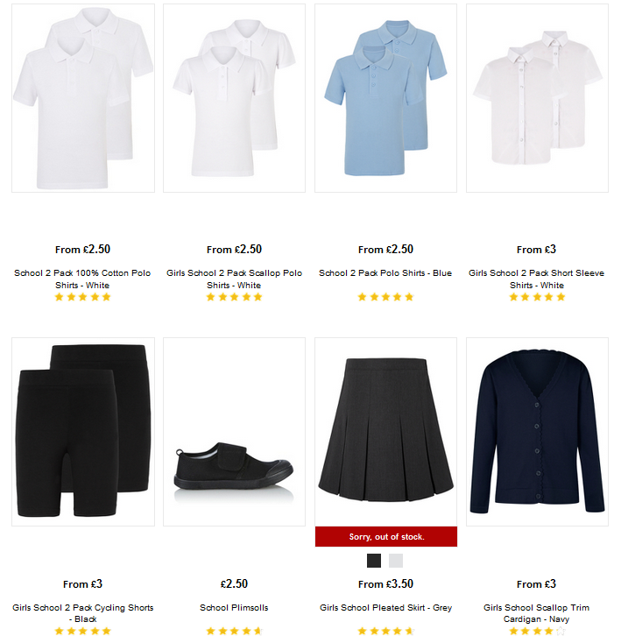
Task: Open the School Plimsolls title link
Action: (234, 608)
